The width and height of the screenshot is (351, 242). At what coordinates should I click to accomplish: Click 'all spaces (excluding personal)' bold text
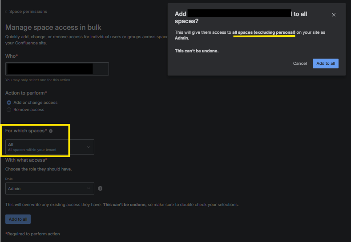click(264, 32)
